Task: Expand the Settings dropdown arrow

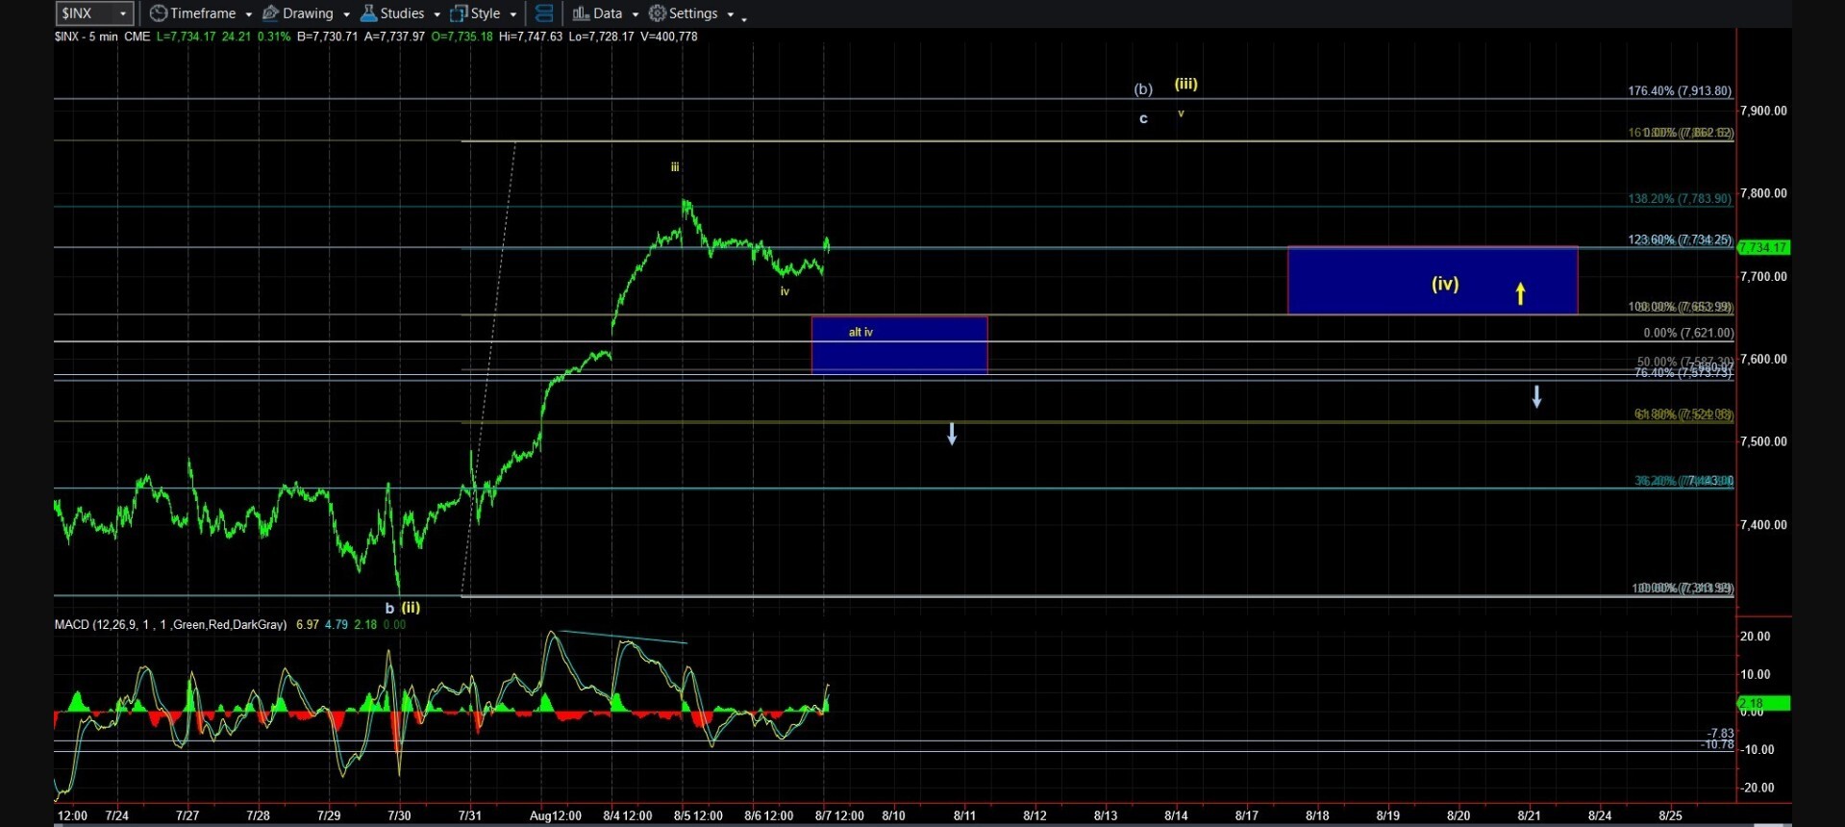Action: [730, 14]
